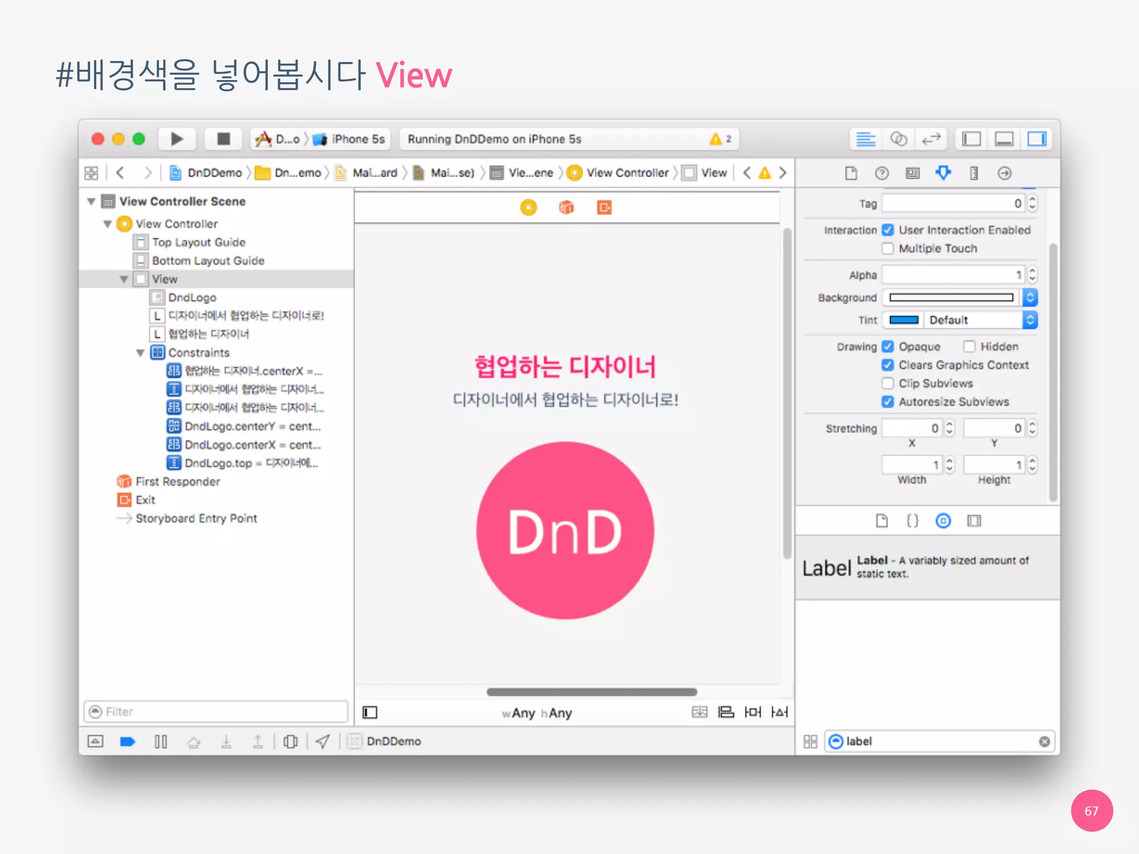1139x854 pixels.
Task: Toggle the Navigator panel visibility
Action: [971, 139]
